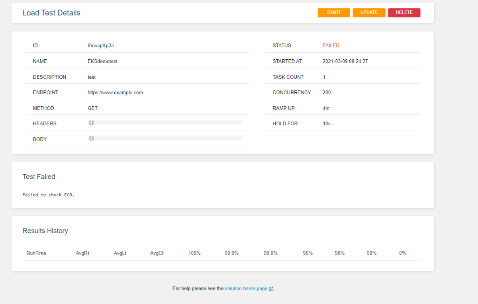Click the HOLD FOR label
The image size is (478, 304).
click(x=285, y=124)
